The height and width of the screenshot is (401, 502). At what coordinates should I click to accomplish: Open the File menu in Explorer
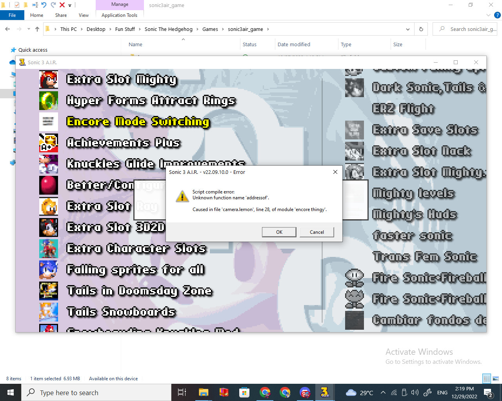coord(12,15)
